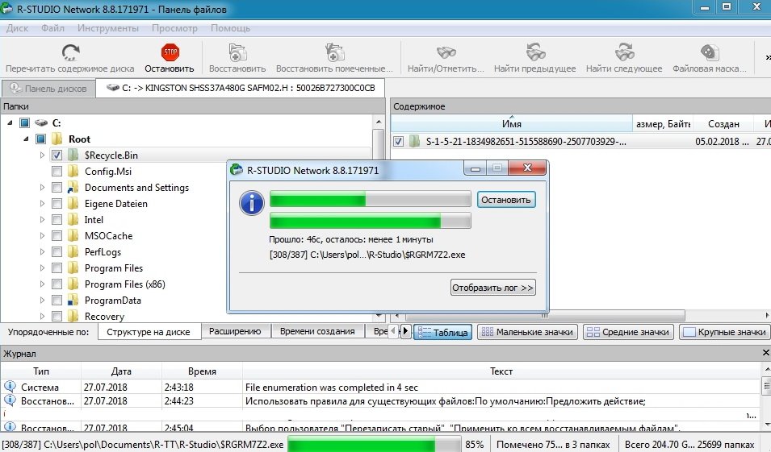The width and height of the screenshot is (771, 452).
Task: Switch to Таблица view
Action: tap(443, 332)
